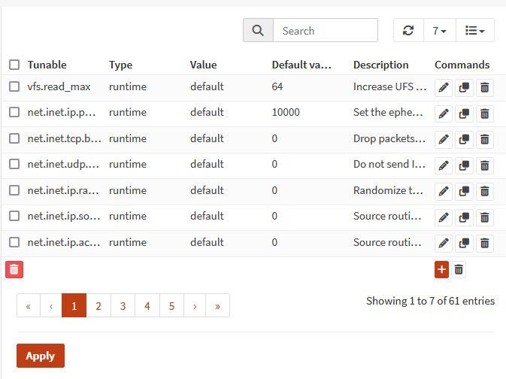
Task: Edit the vfs.read_max tunable
Action: 444,88
